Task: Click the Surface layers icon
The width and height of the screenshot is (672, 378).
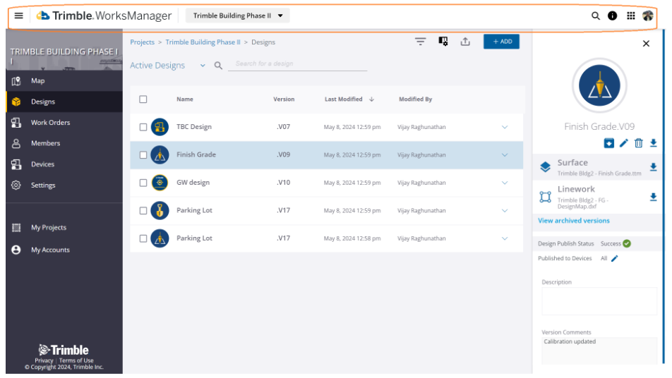Action: 545,167
